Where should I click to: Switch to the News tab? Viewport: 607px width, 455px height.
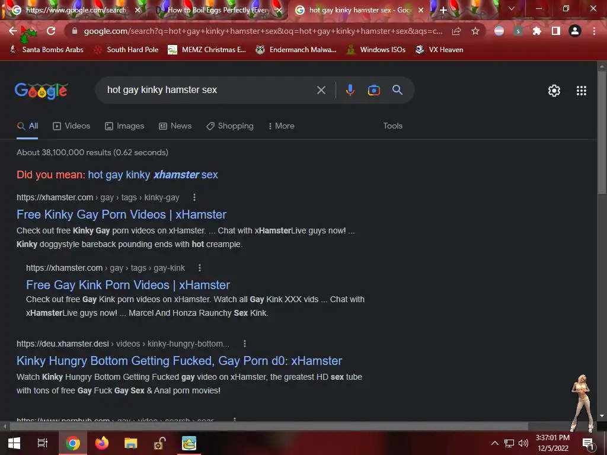[x=175, y=126]
